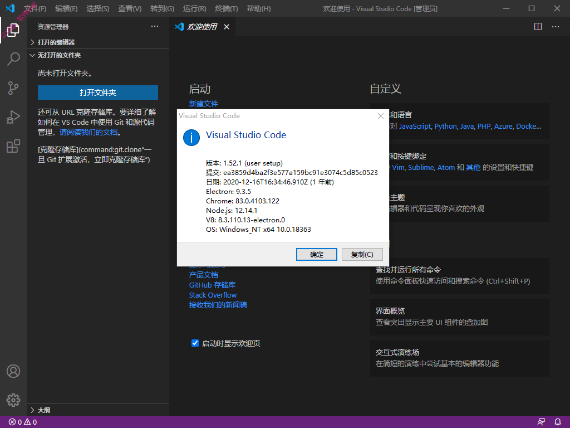Click the 接收我们的新闻稿 link
570x428 pixels.
218,305
